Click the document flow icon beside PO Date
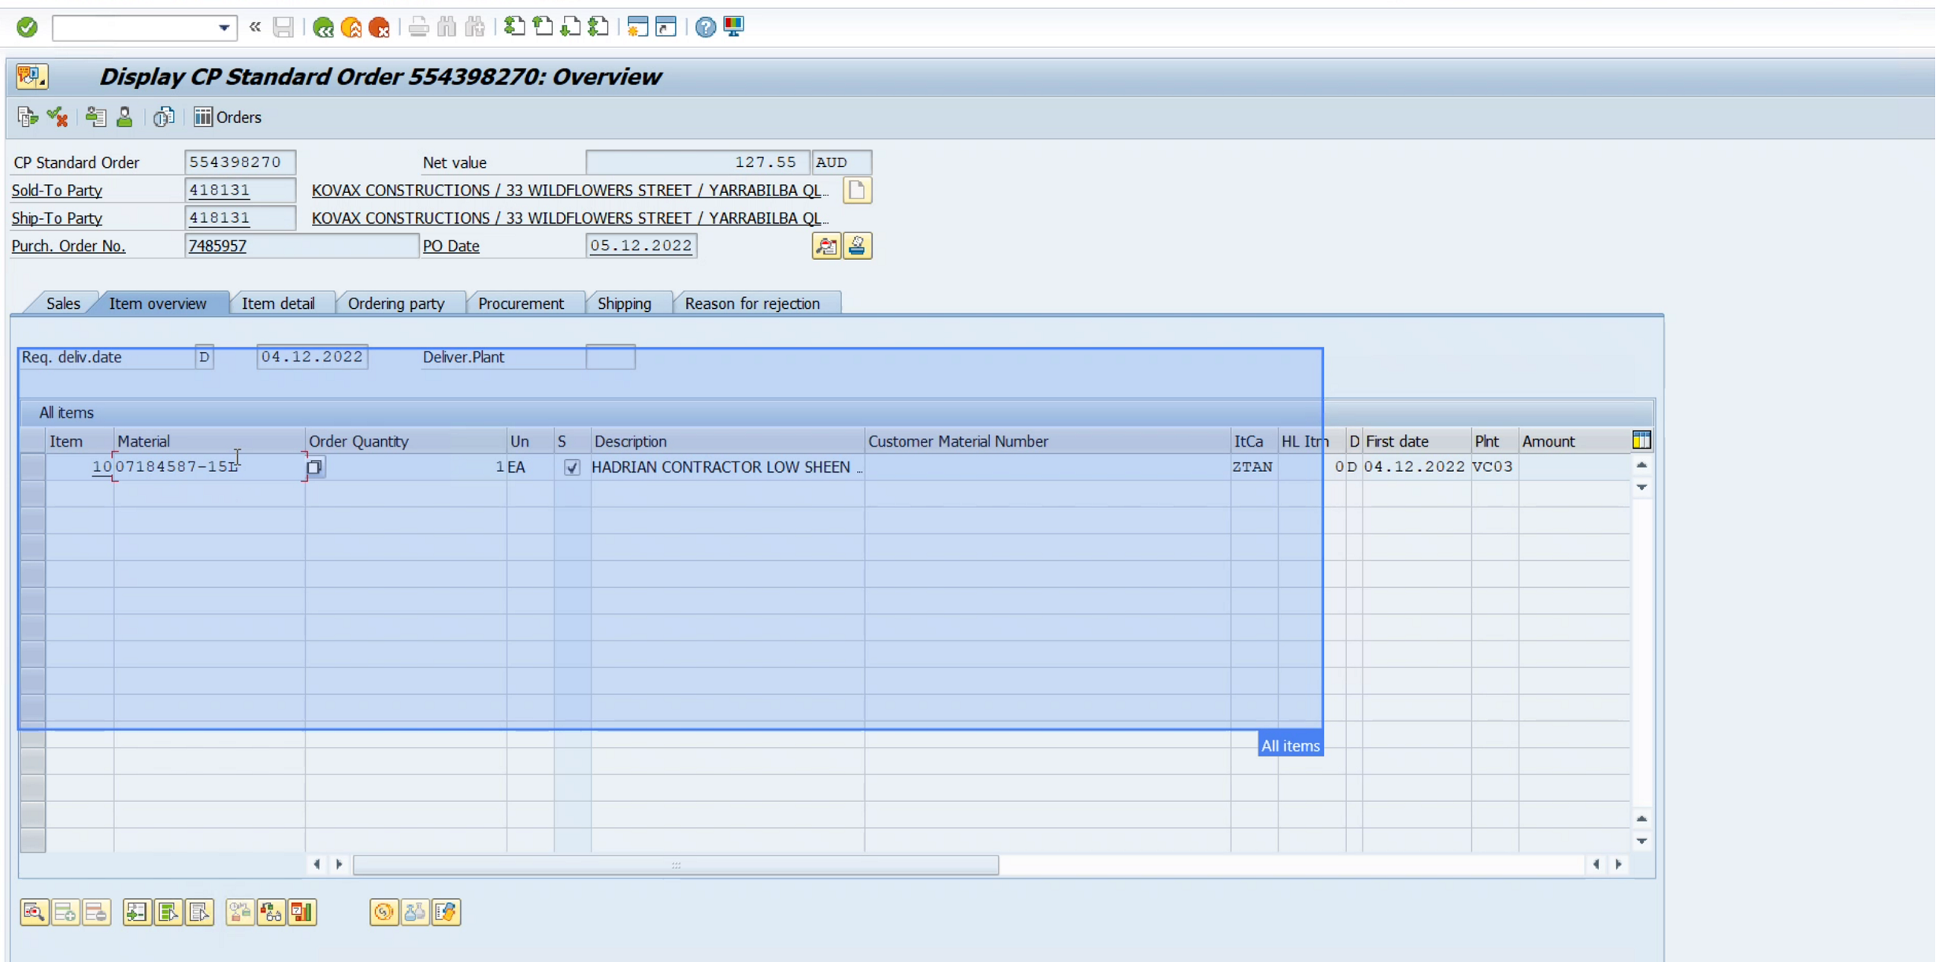 826,245
